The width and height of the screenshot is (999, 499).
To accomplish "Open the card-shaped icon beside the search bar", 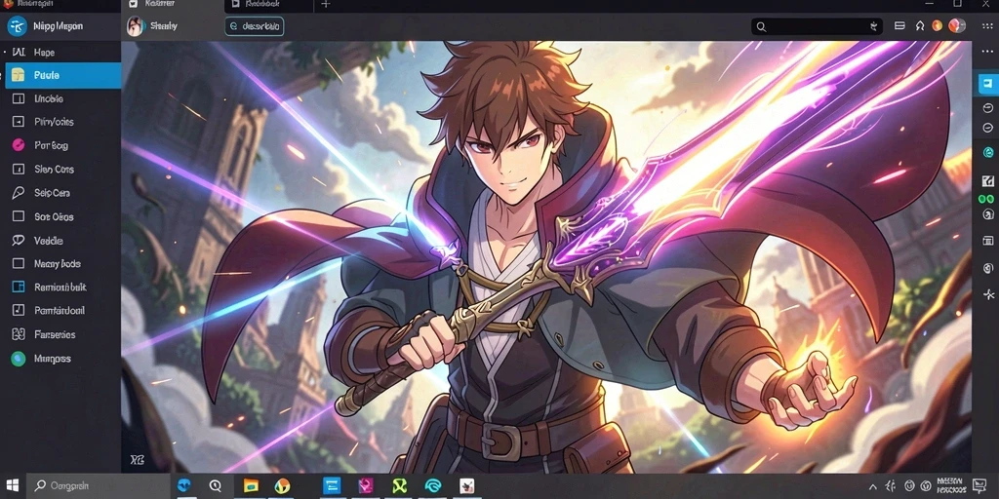I will click(x=899, y=26).
